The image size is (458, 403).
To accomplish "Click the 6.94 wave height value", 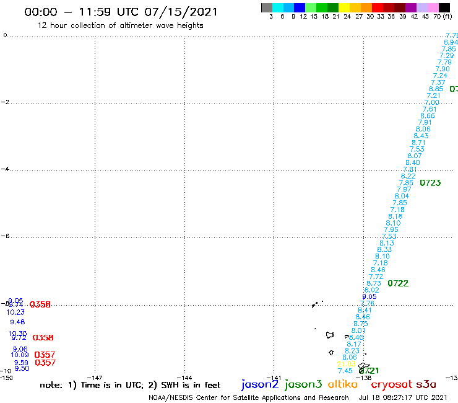I will point(451,42).
